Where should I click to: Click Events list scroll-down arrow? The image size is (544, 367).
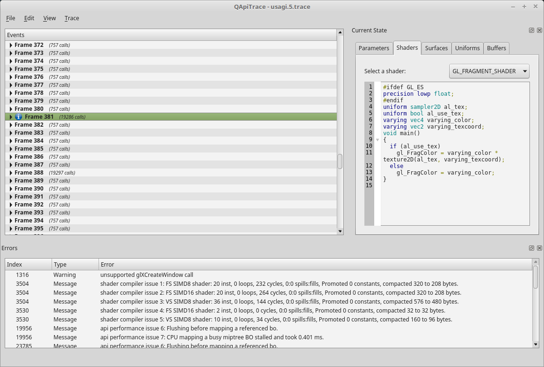point(340,231)
